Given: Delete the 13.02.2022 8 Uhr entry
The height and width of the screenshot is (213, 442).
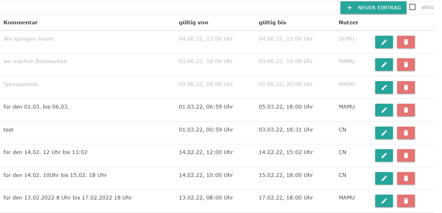Looking at the screenshot, I should (x=406, y=201).
